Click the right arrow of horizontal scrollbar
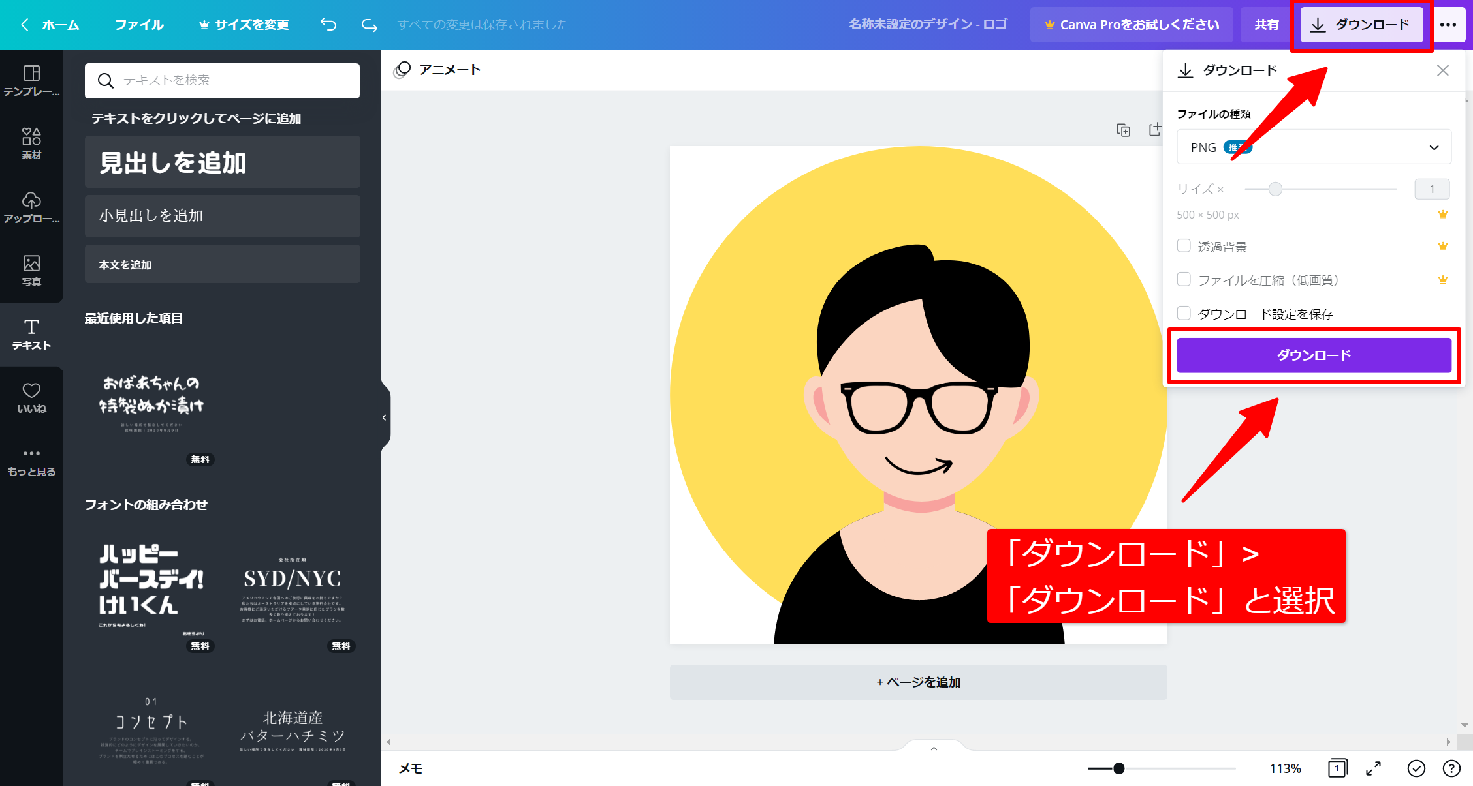1473x786 pixels. [1448, 742]
